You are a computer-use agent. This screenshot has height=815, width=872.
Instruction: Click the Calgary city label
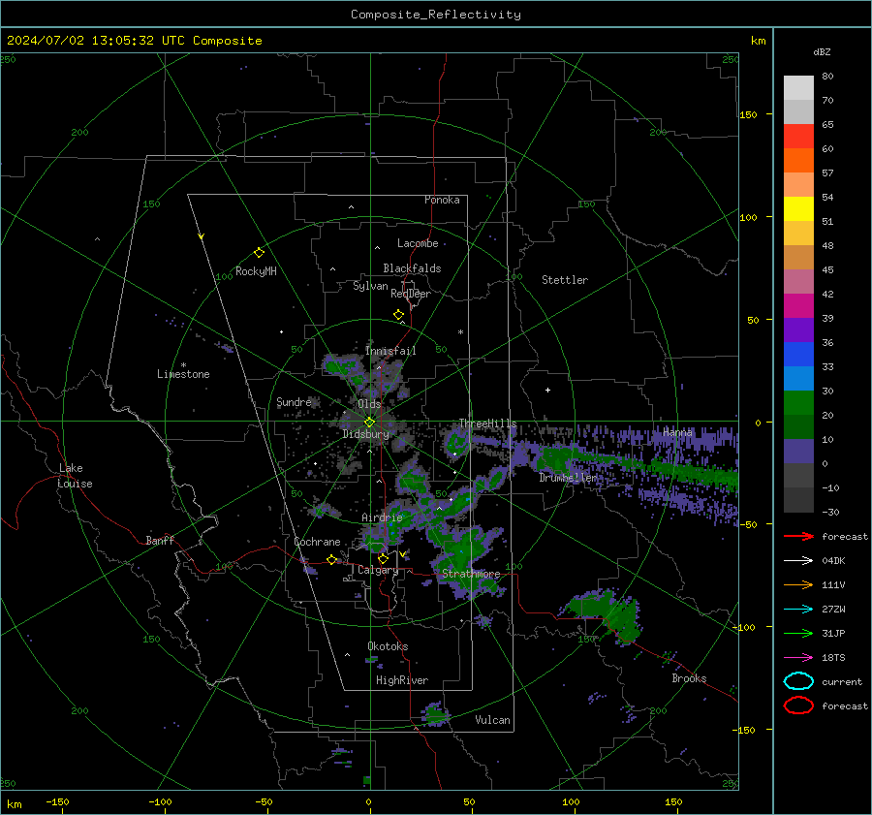click(x=378, y=570)
